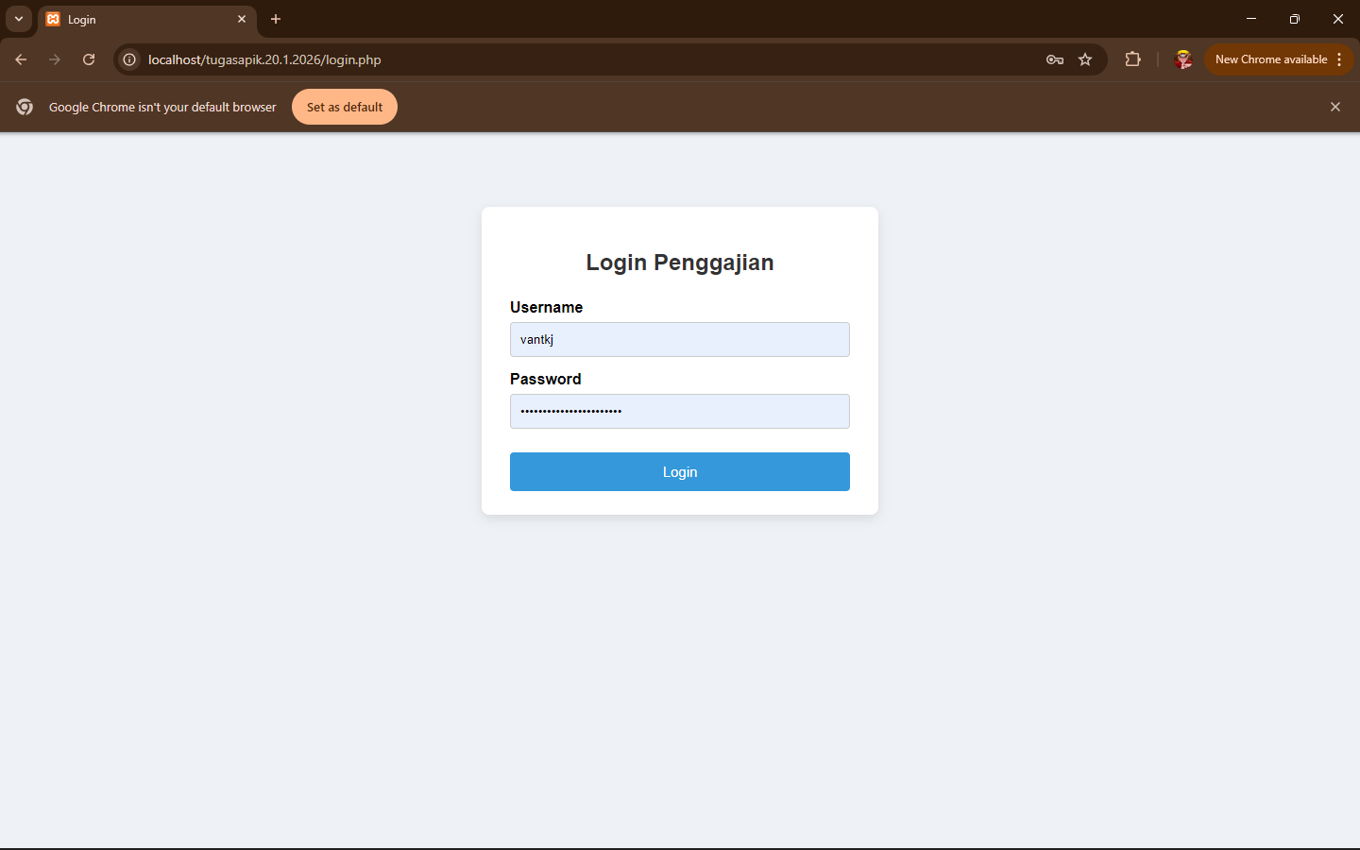Open a new tab

[276, 19]
